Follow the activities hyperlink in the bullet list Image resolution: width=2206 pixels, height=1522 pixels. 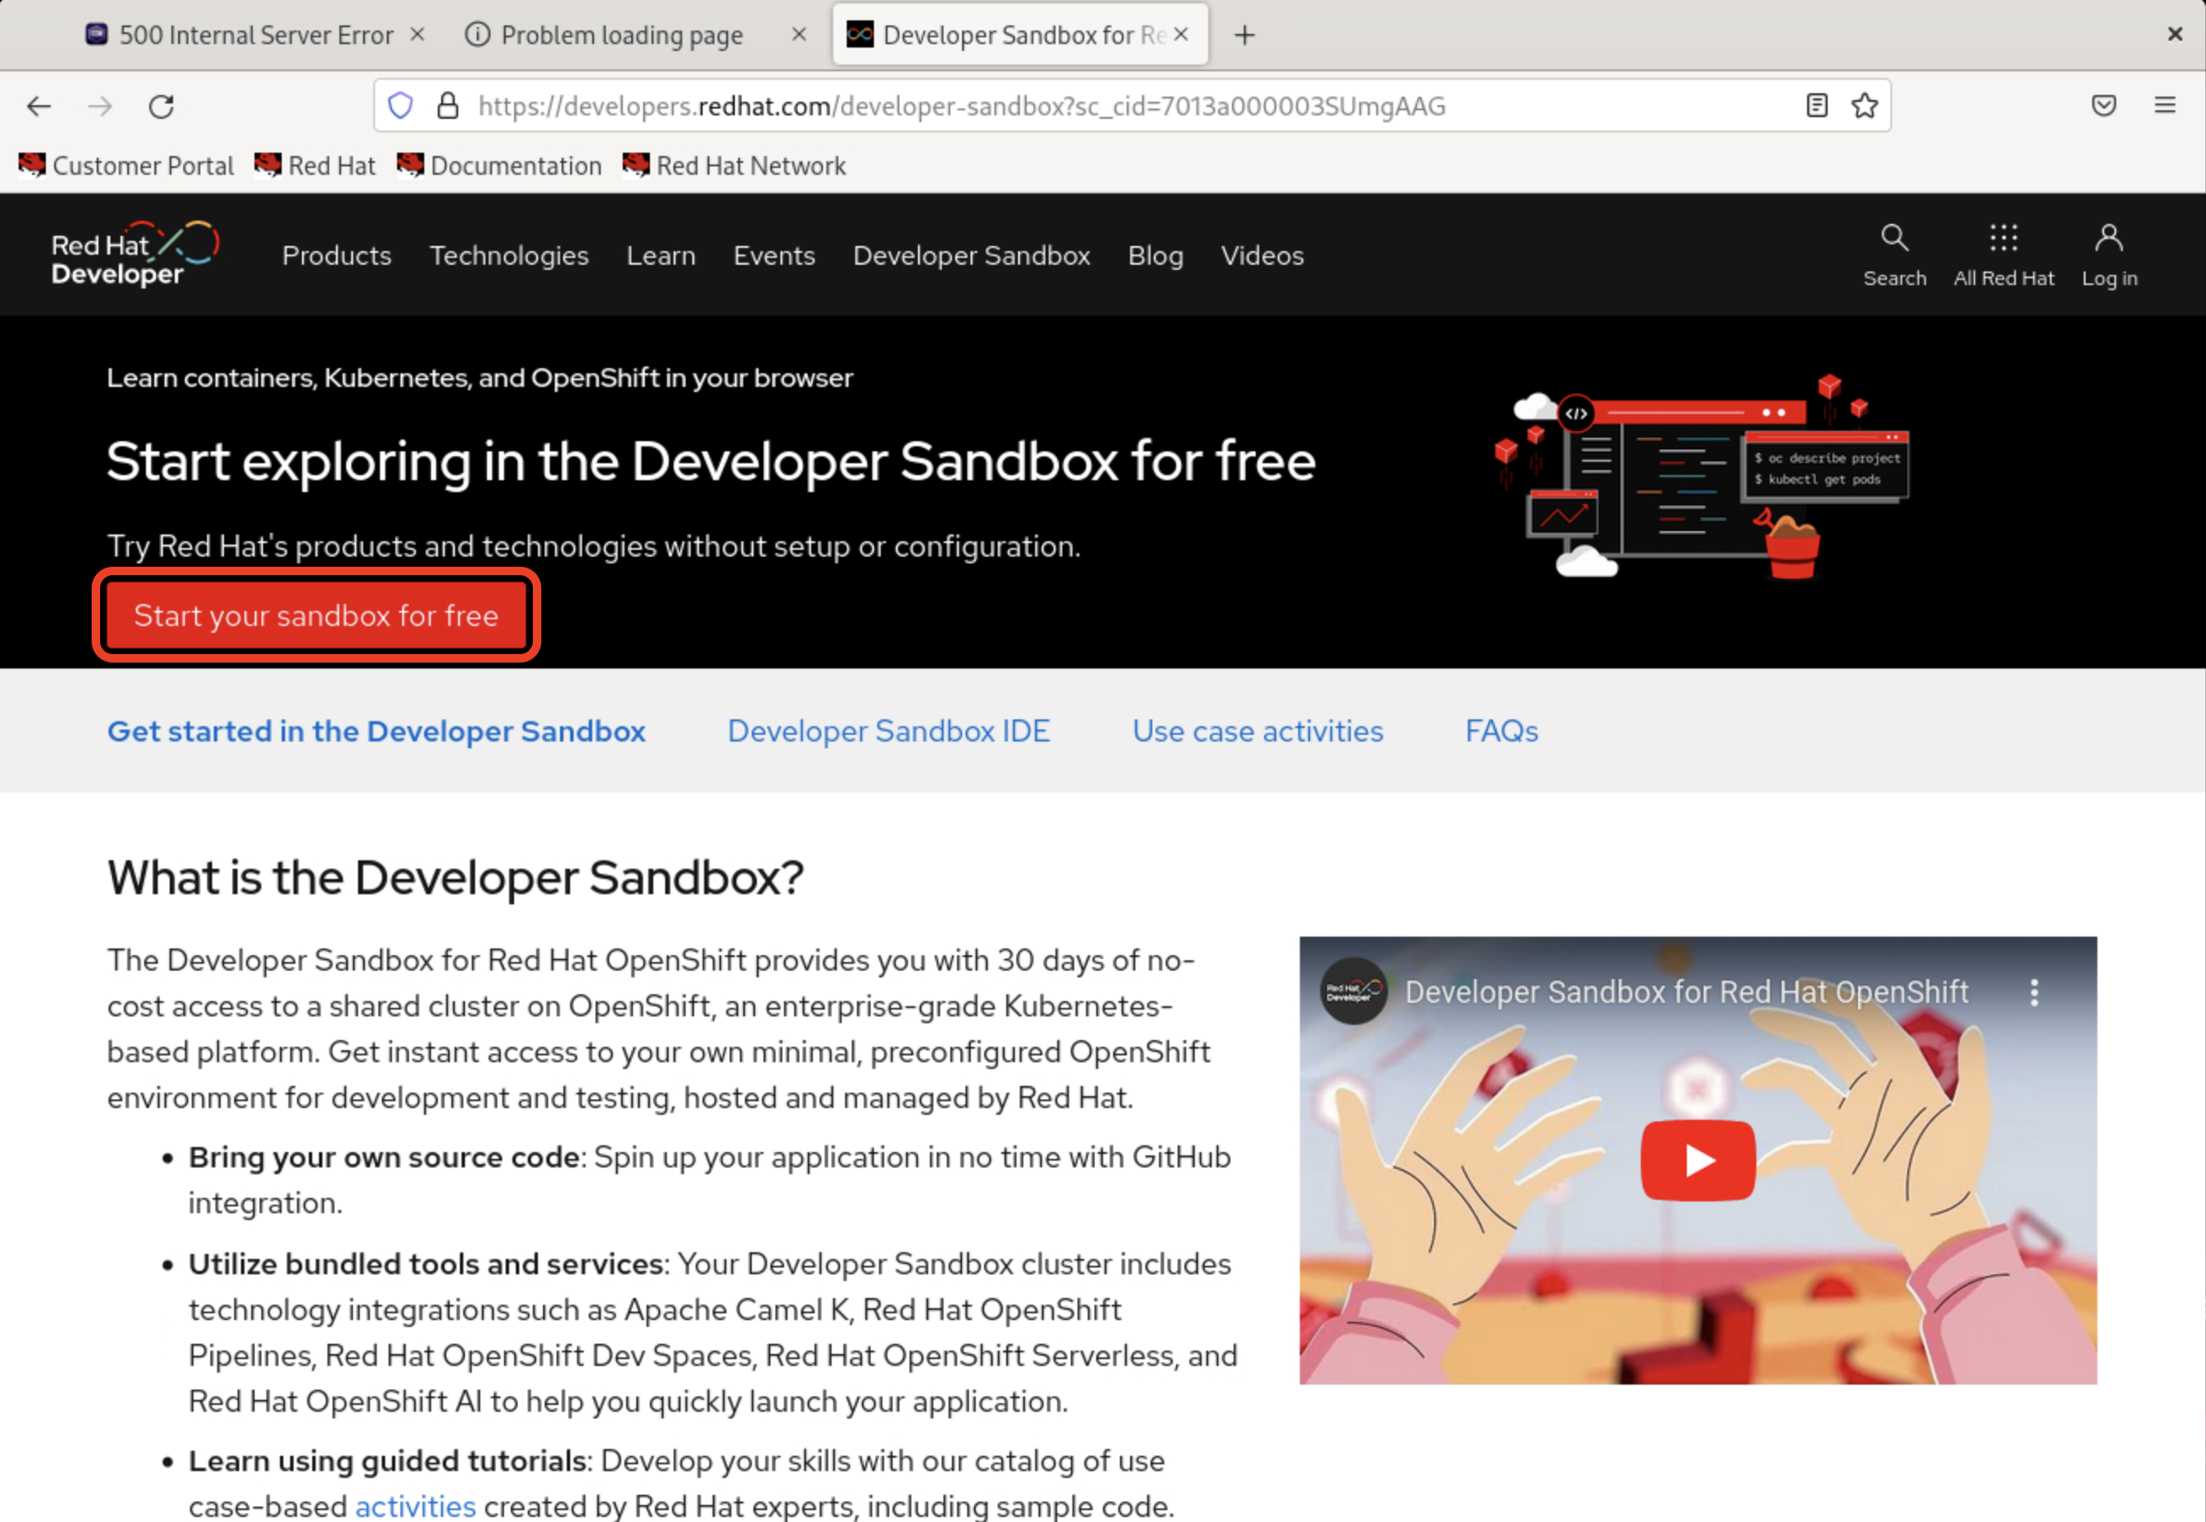click(415, 1506)
